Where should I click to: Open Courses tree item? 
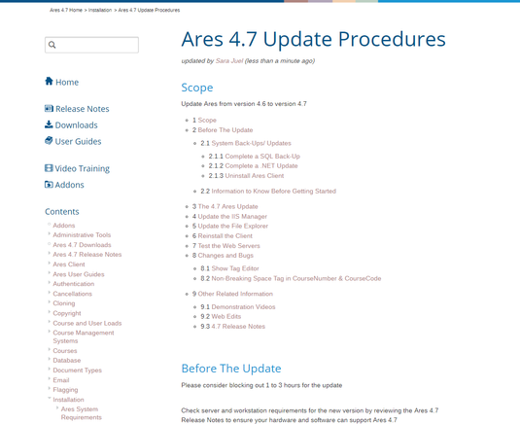[x=65, y=351]
